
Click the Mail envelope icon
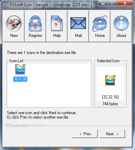tap(78, 23)
